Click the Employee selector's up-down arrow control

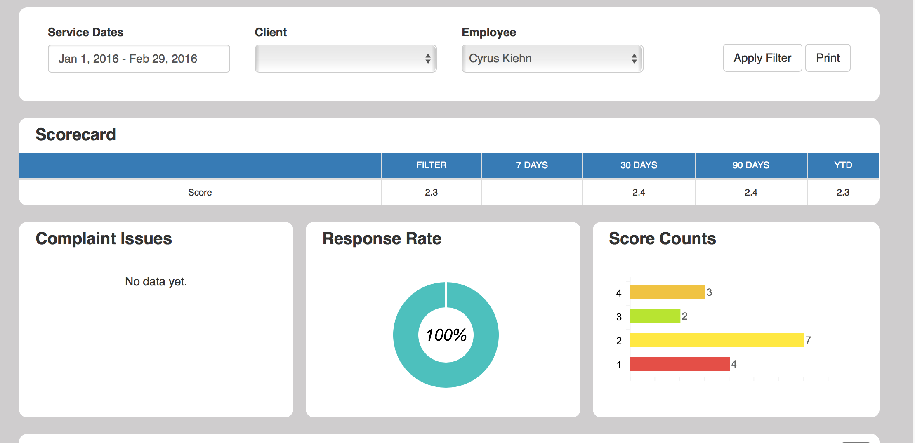tap(634, 58)
